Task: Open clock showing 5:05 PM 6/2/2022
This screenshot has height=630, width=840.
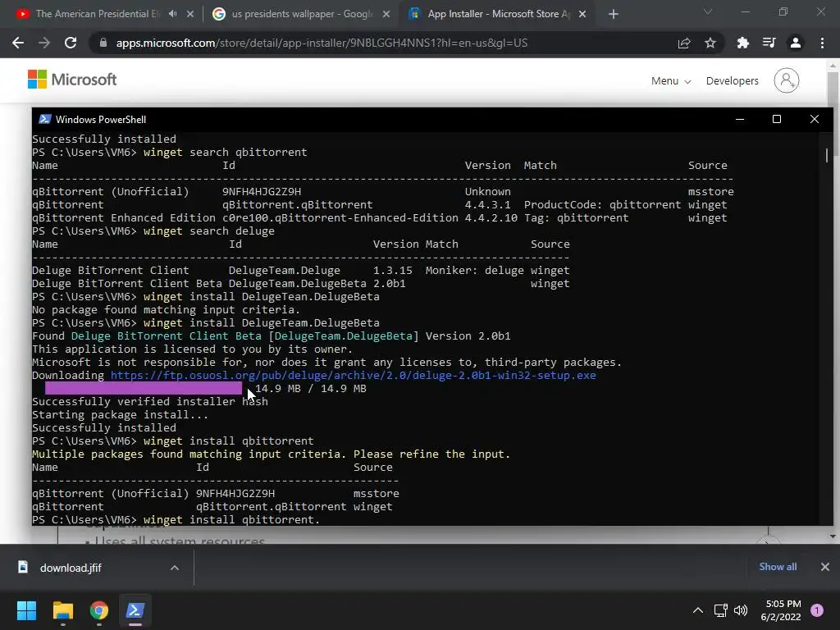Action: (781, 610)
